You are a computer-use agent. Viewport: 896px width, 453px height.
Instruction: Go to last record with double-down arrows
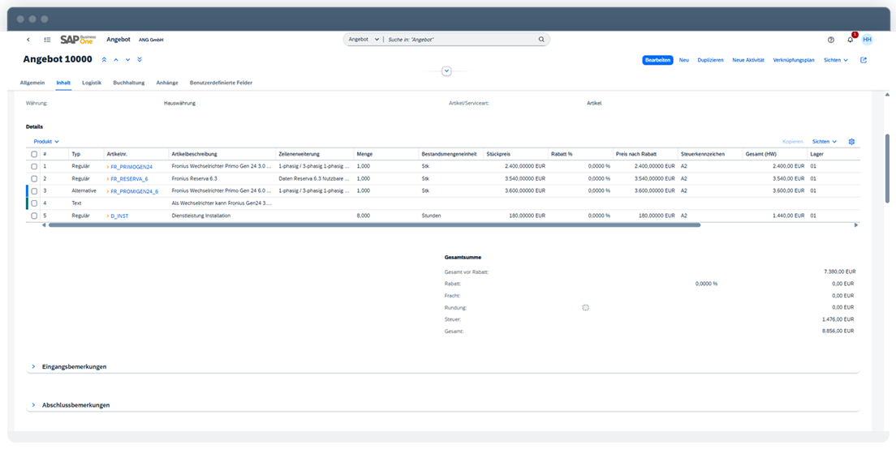coord(140,60)
